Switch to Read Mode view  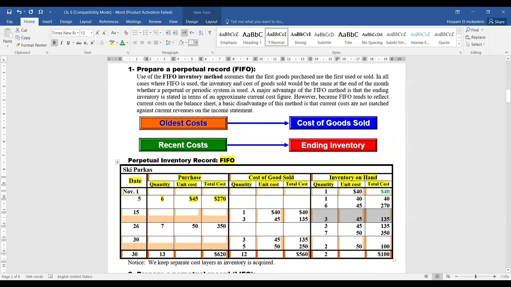(426, 277)
